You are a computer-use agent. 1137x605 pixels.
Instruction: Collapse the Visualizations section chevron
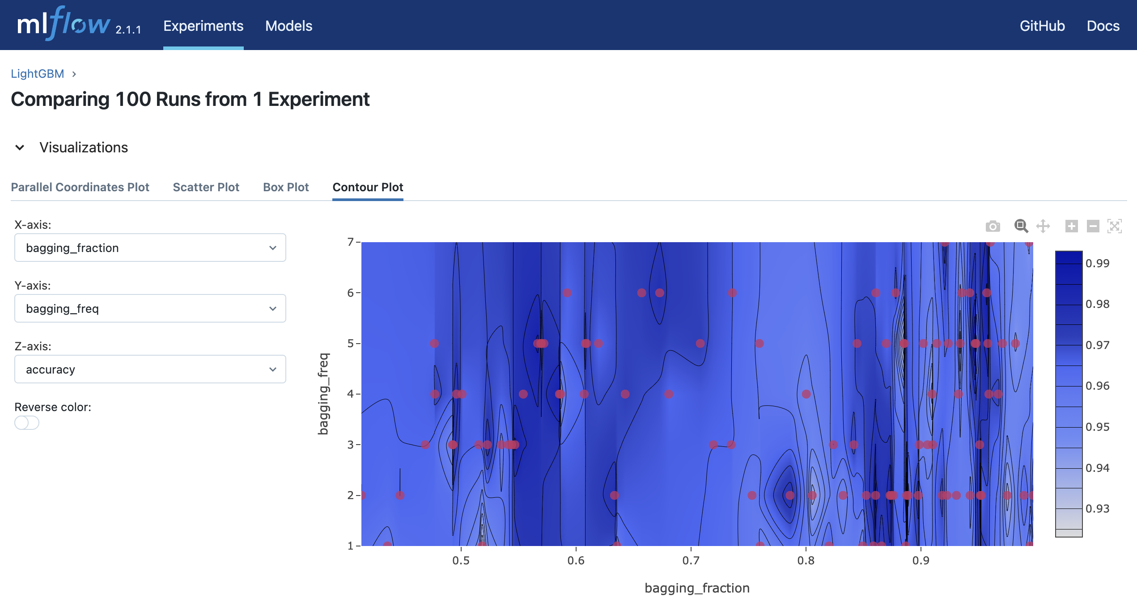click(x=20, y=147)
